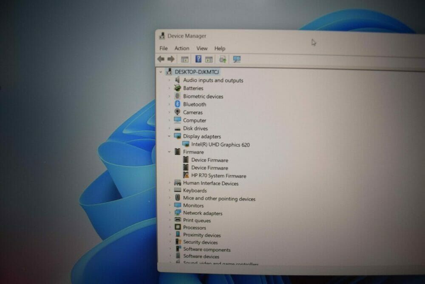
Task: Click the Biometric devices fingerprint icon
Action: [177, 96]
